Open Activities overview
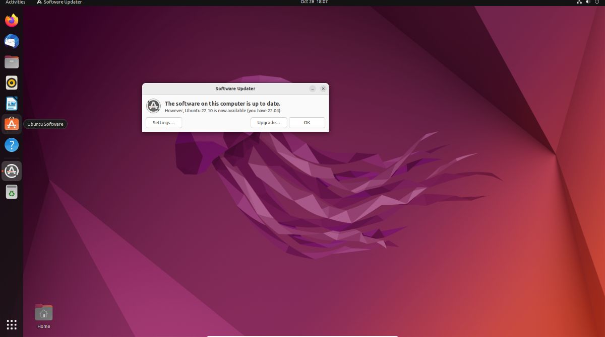 coord(15,2)
